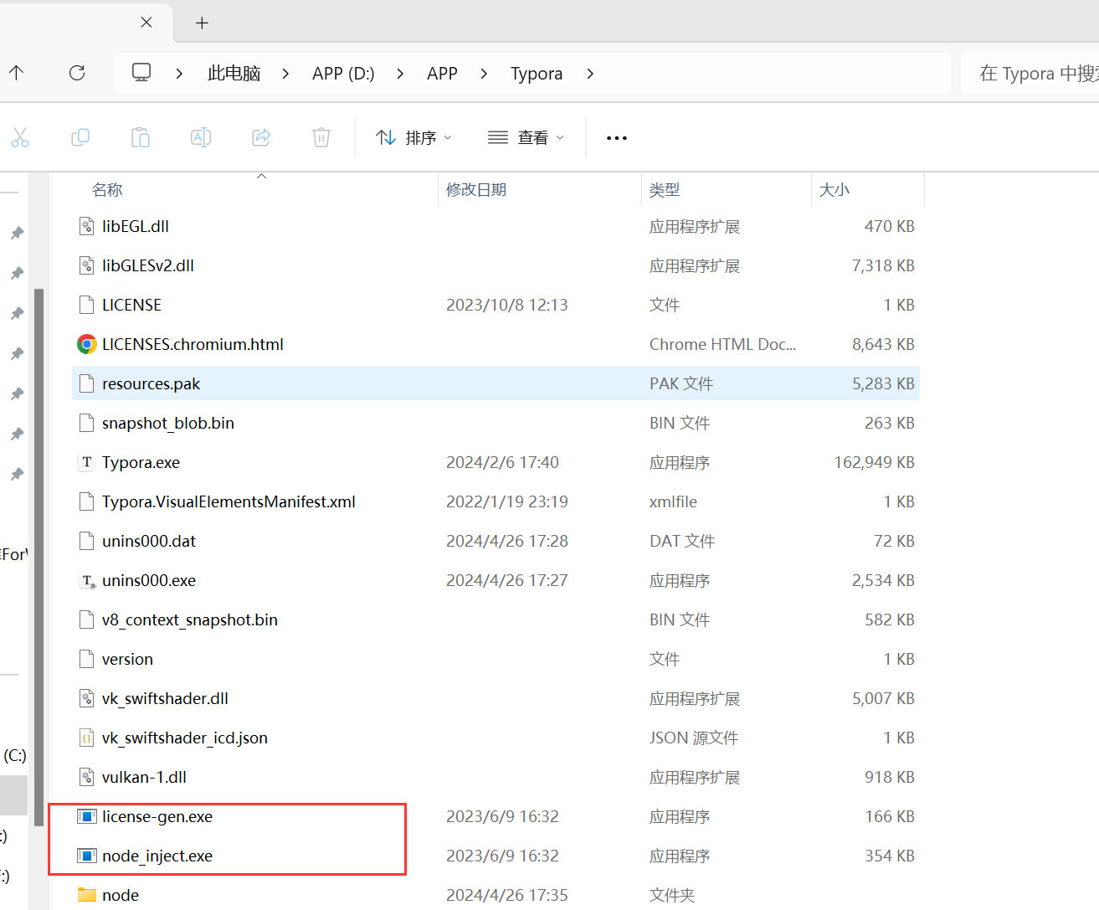Click the monitor icon in address bar
The image size is (1099, 910).
pyautogui.click(x=141, y=73)
